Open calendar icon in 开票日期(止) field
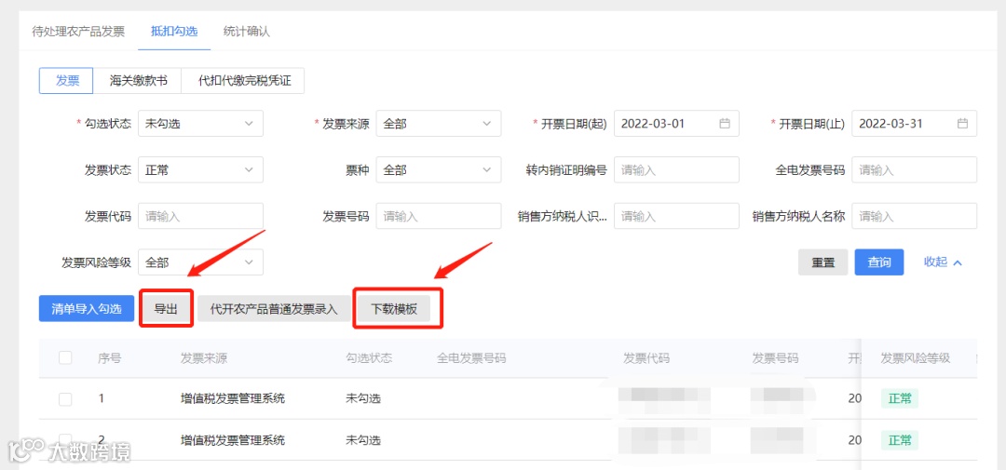The width and height of the screenshot is (1006, 470). click(962, 124)
